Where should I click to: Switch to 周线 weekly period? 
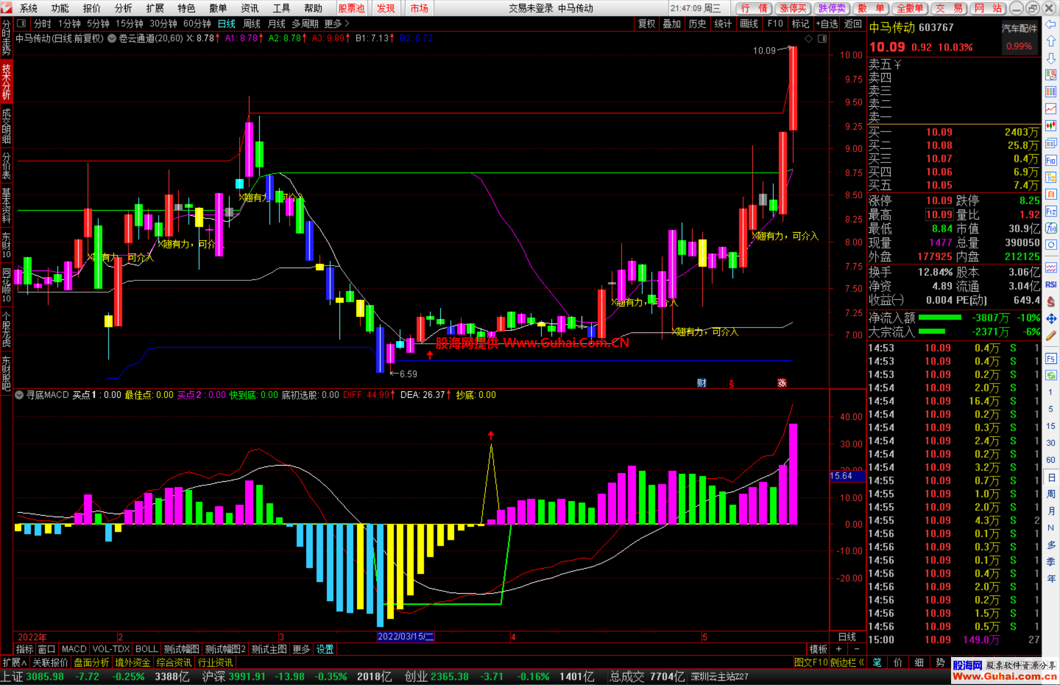point(252,24)
